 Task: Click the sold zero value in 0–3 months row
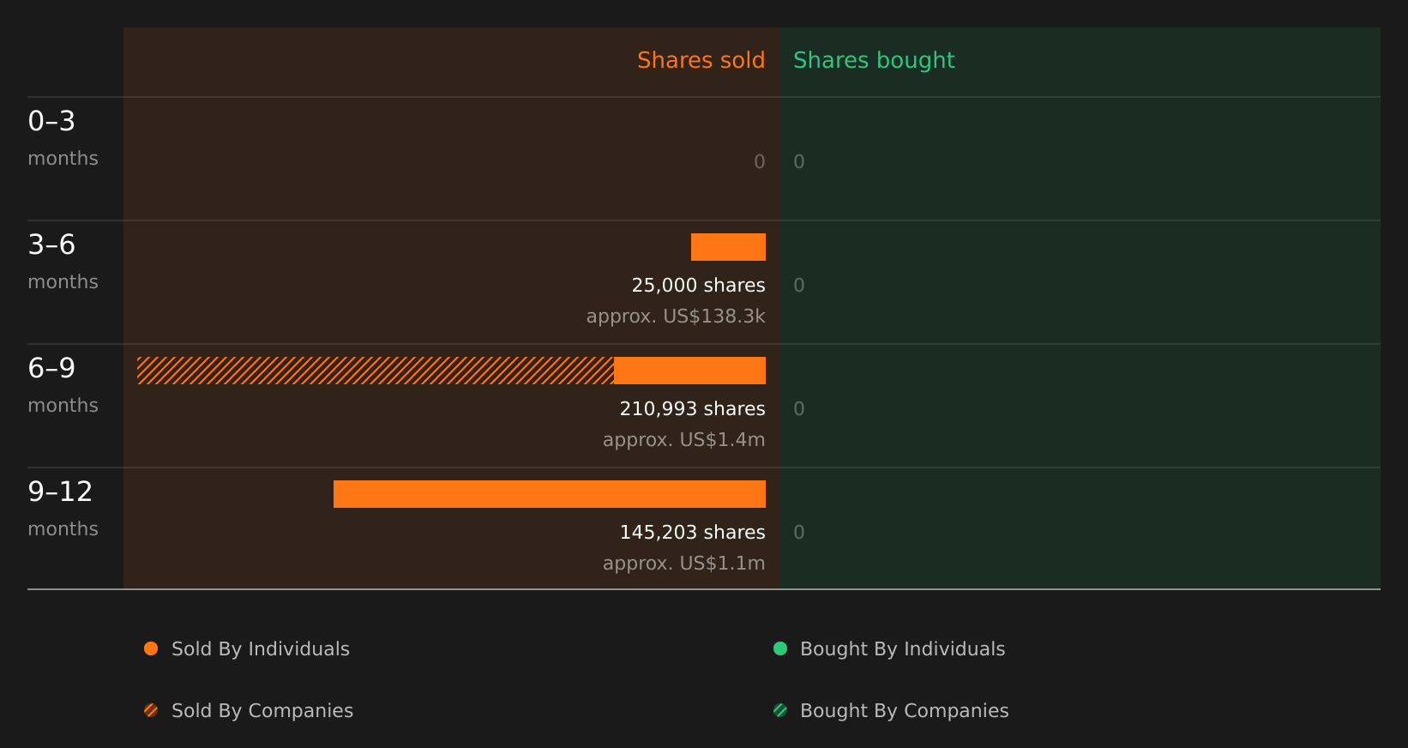tap(760, 162)
